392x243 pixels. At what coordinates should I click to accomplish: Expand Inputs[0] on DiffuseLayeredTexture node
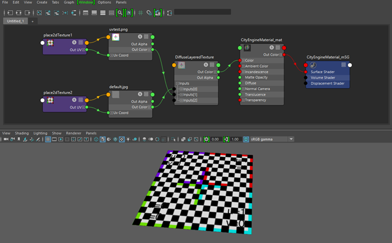tap(180, 89)
